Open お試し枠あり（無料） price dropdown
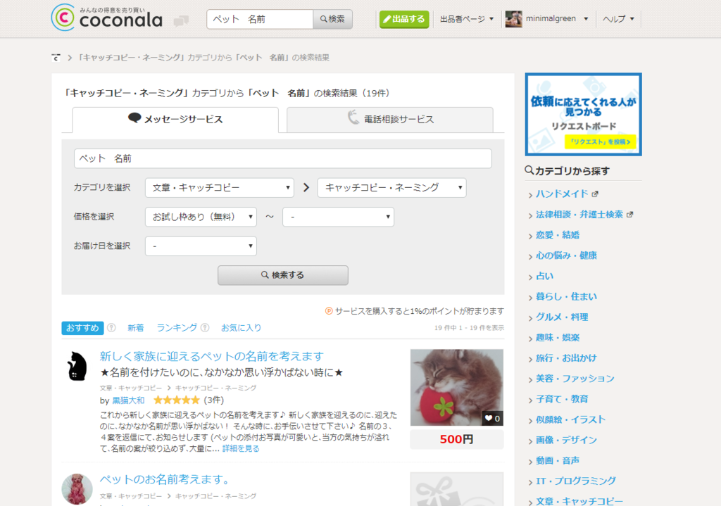The width and height of the screenshot is (721, 506). 201,217
